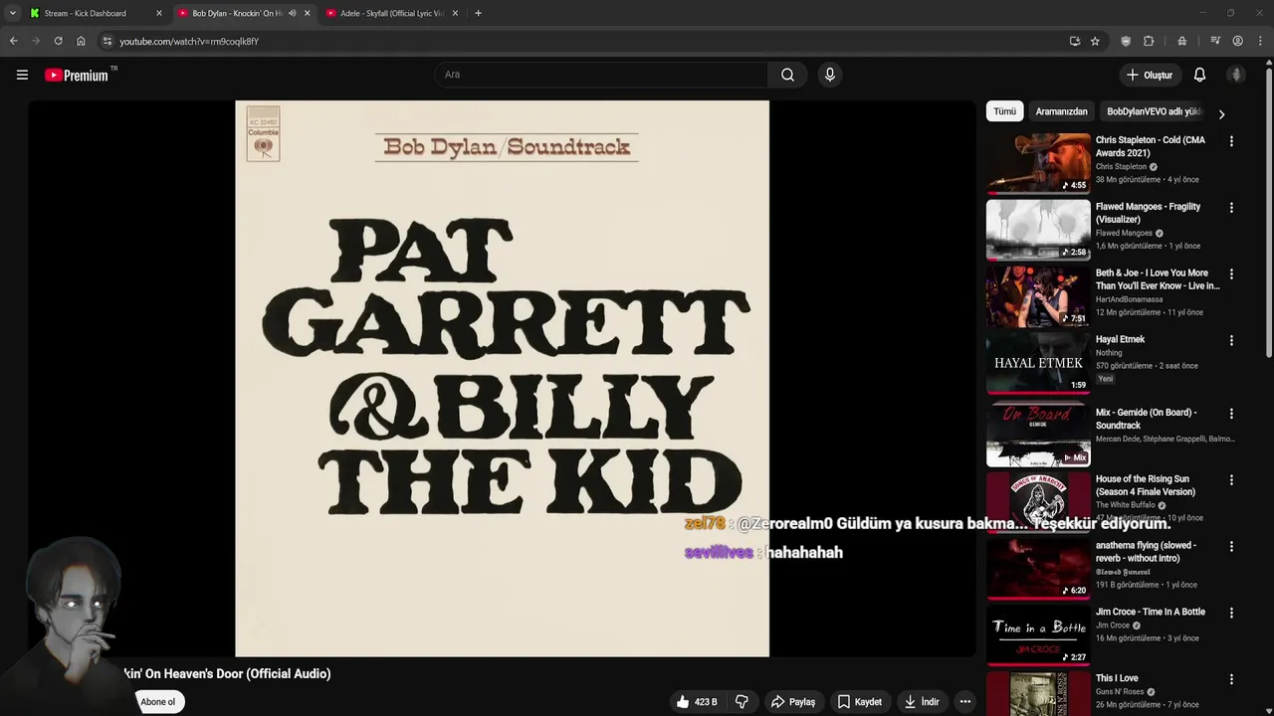Install app icon in address bar
Image resolution: width=1274 pixels, height=716 pixels.
point(1074,41)
